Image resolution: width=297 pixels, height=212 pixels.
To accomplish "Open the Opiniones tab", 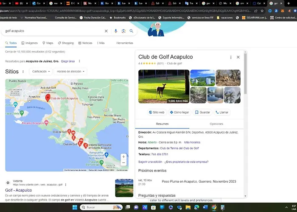I will 216,124.
